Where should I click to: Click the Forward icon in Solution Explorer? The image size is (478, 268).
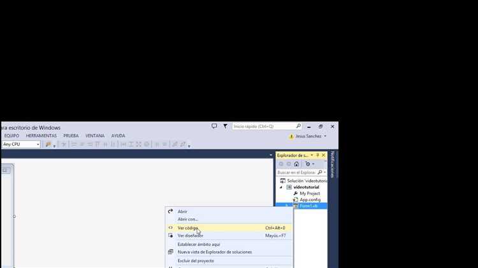[289, 164]
